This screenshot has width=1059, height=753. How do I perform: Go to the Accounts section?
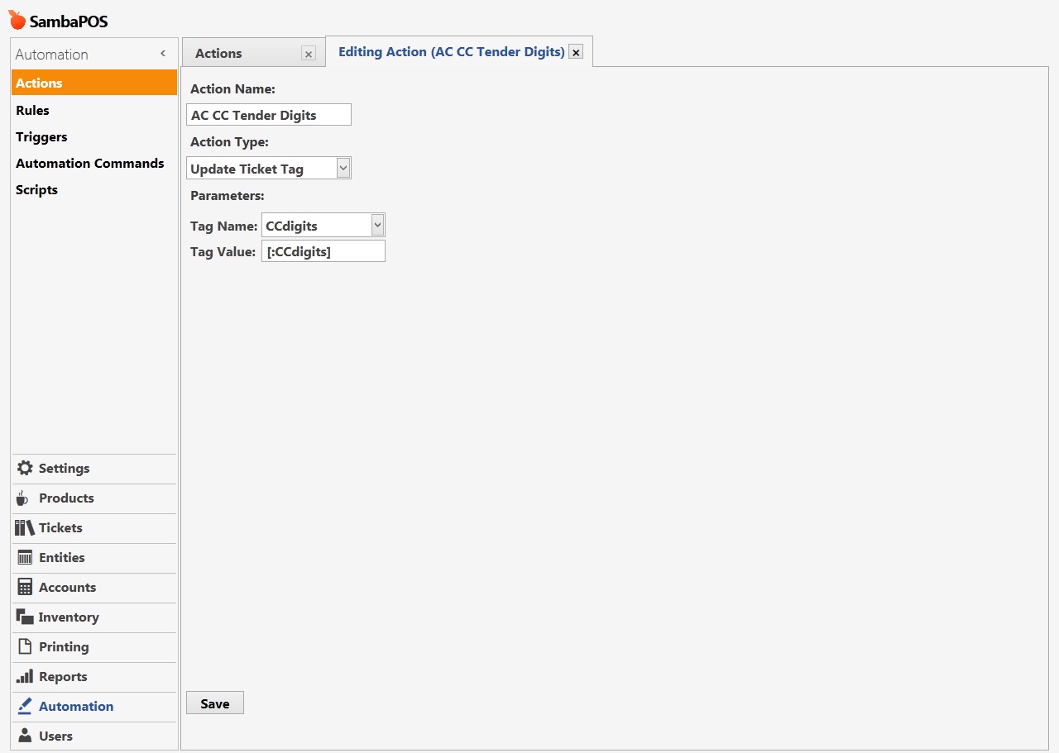(x=94, y=587)
